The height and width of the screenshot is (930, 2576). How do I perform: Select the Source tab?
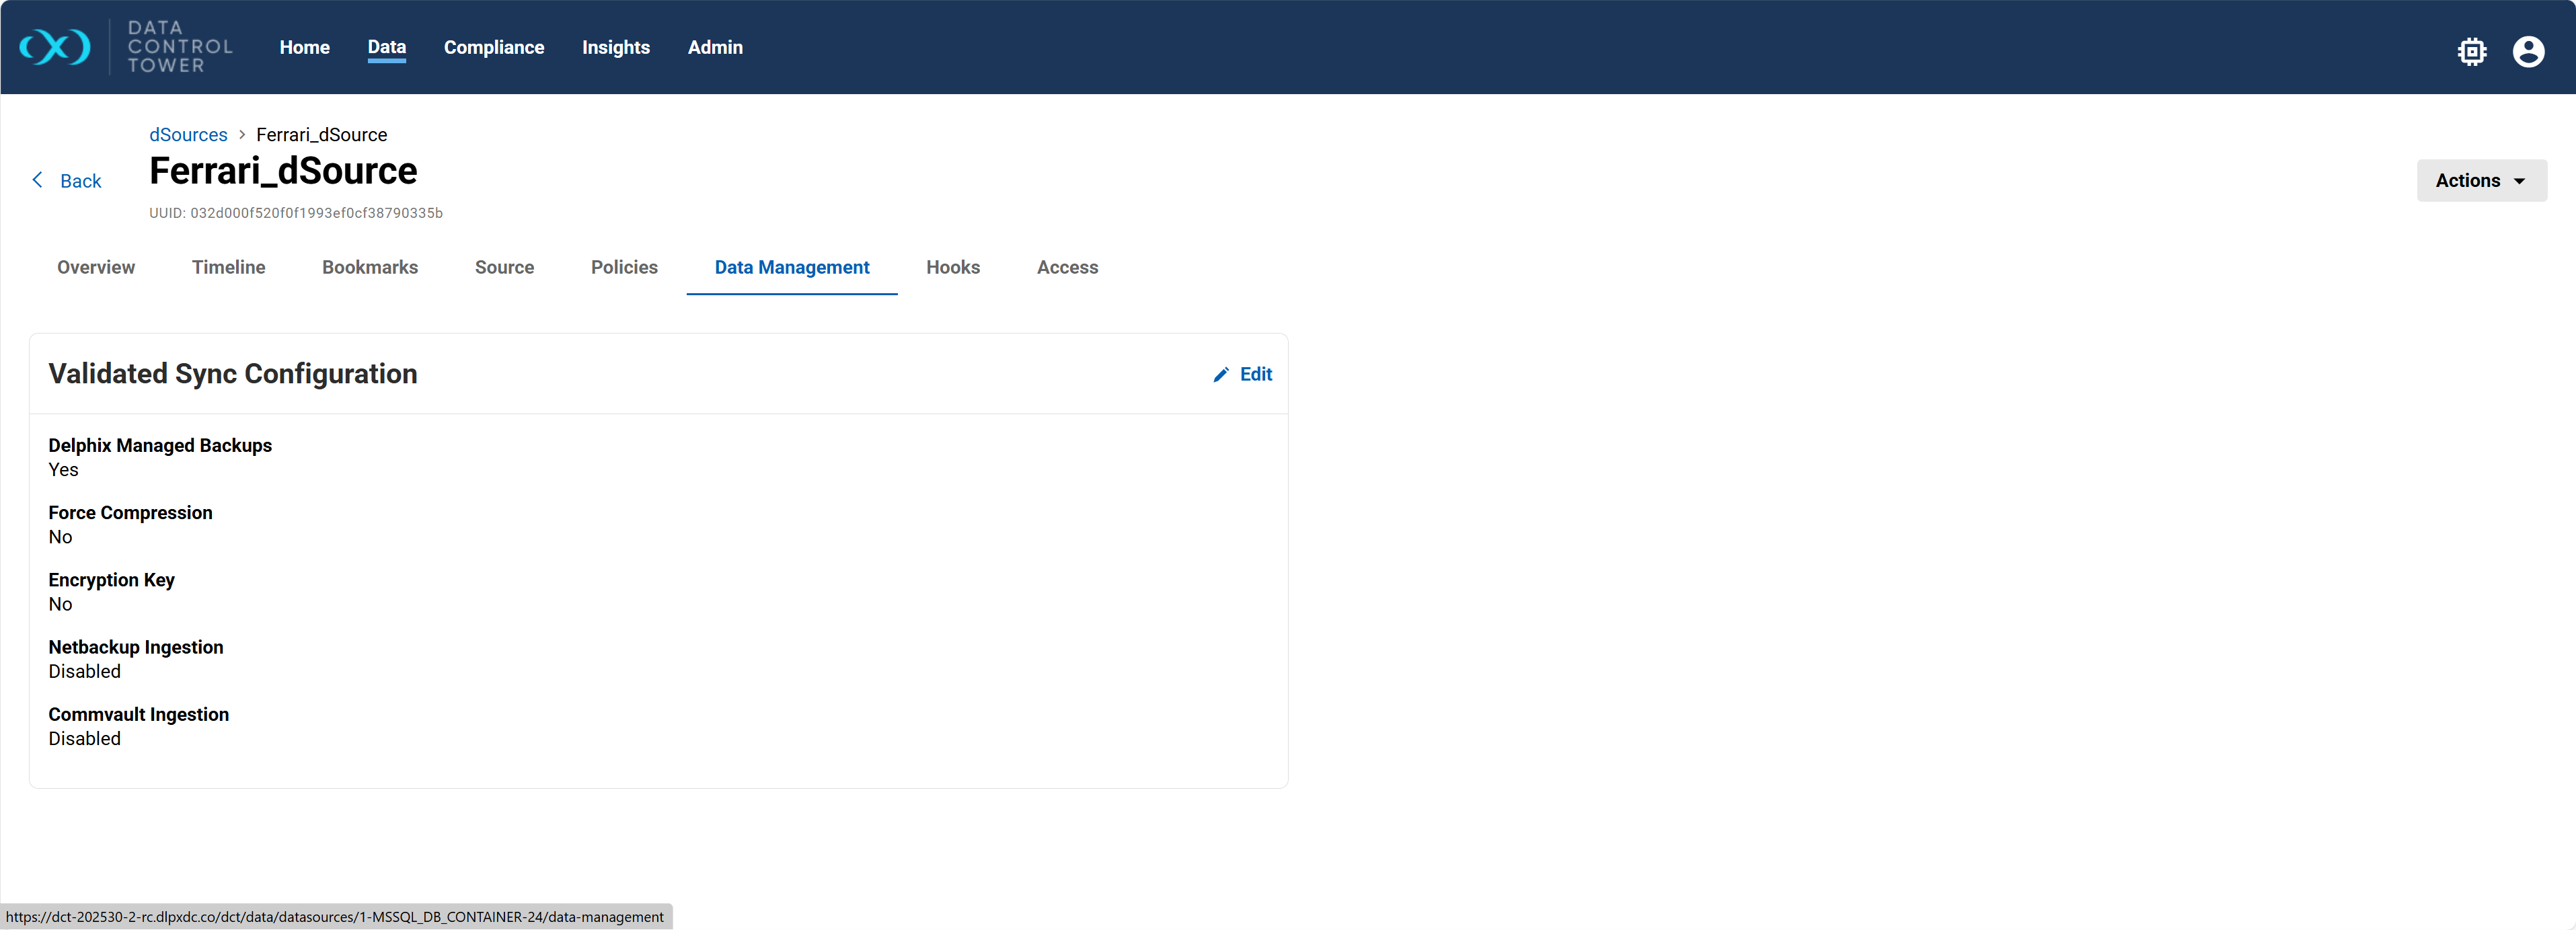504,267
